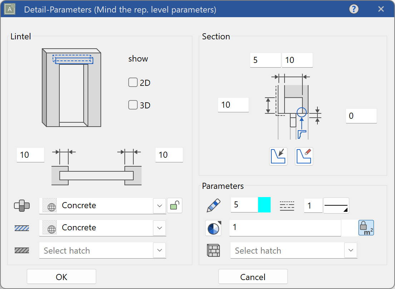Click the lintel 3D preview image

point(71,88)
